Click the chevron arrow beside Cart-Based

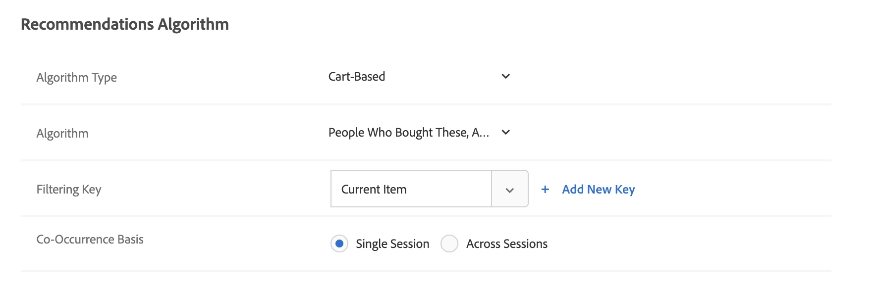pyautogui.click(x=505, y=76)
